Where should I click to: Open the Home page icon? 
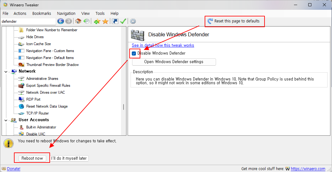(78, 21)
